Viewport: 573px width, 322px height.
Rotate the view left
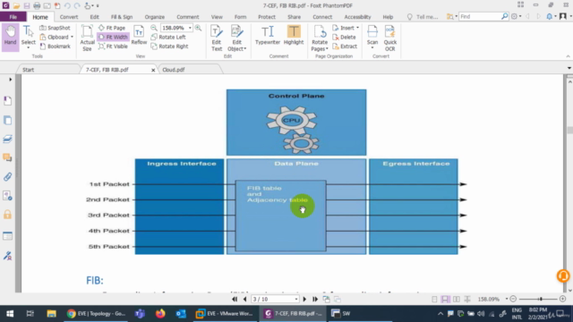click(168, 37)
